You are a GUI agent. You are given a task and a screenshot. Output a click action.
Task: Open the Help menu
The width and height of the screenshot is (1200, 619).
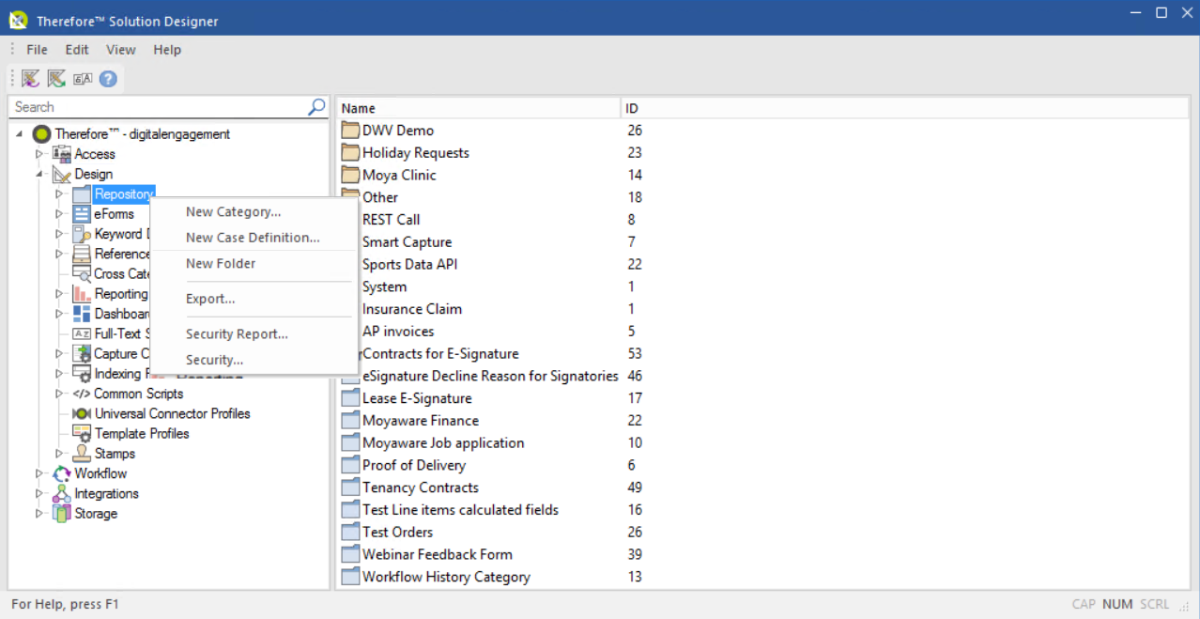[167, 50]
